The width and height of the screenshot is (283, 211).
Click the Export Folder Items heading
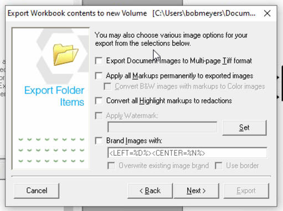(x=54, y=96)
